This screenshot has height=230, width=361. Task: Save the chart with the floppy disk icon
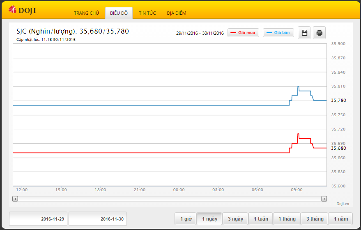(304, 33)
